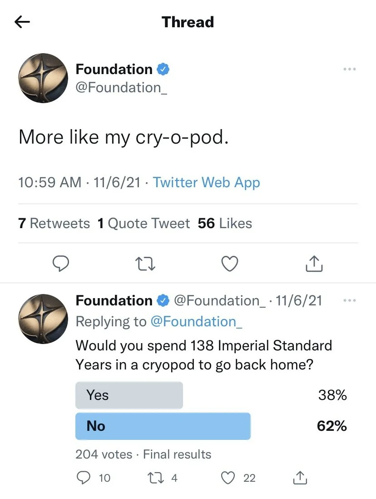Open Foundation avatar on poll reply
This screenshot has width=376, height=499.
tap(42, 318)
